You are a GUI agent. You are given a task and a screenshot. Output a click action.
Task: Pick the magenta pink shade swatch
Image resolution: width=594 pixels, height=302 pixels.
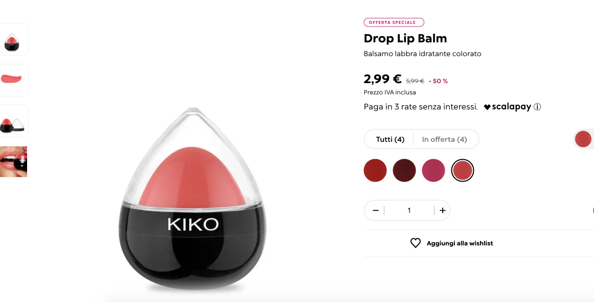[x=433, y=170]
